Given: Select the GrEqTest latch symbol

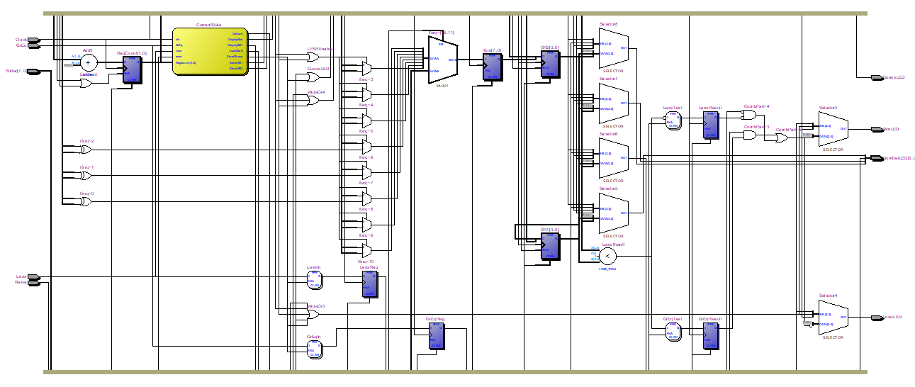Looking at the screenshot, I should click(x=673, y=332).
